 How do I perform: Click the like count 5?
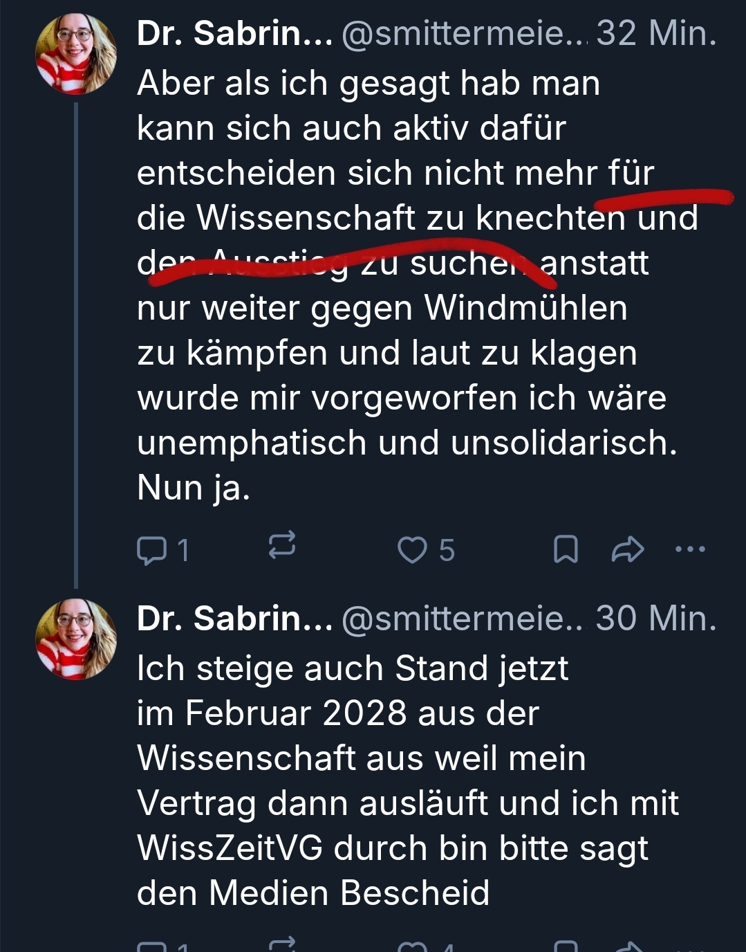click(x=447, y=551)
